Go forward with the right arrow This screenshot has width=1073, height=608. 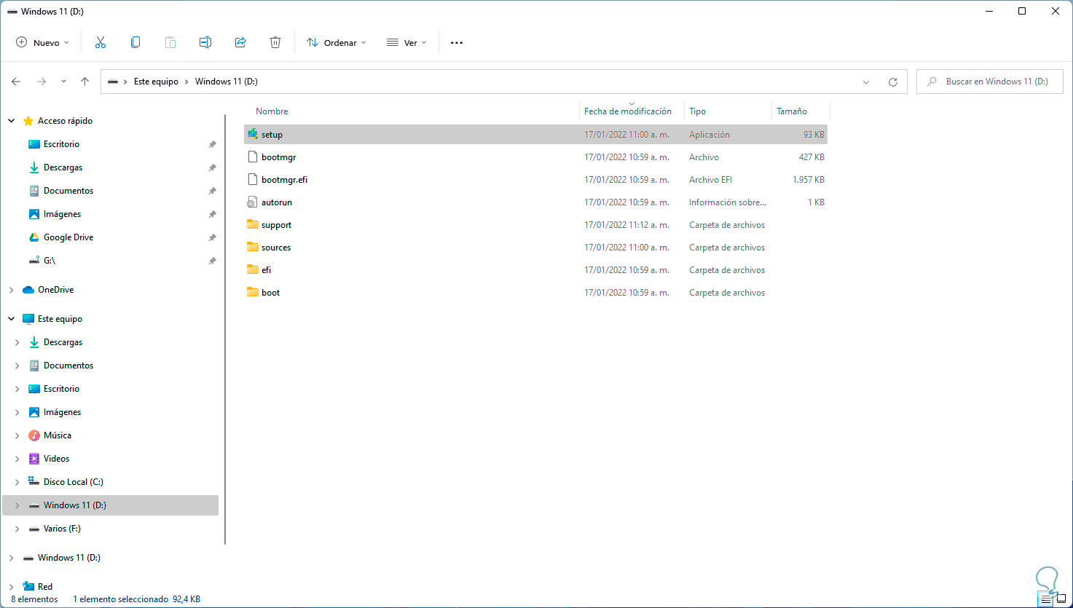42,82
